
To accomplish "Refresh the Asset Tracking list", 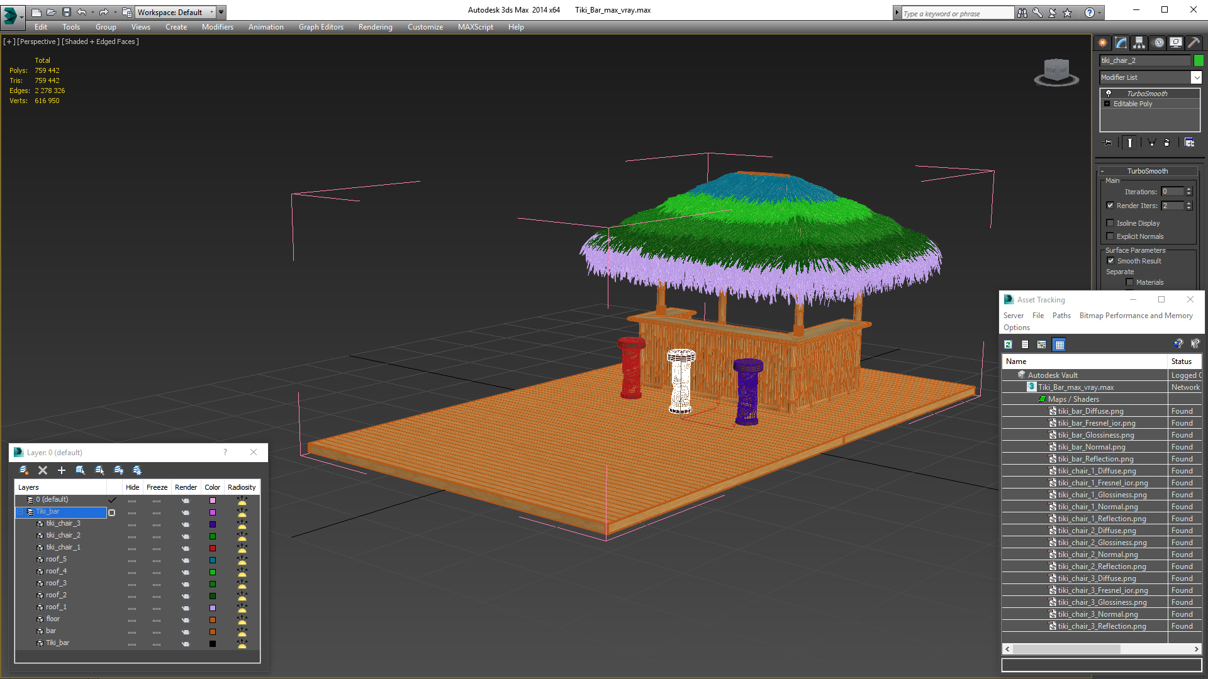I will pos(1008,345).
